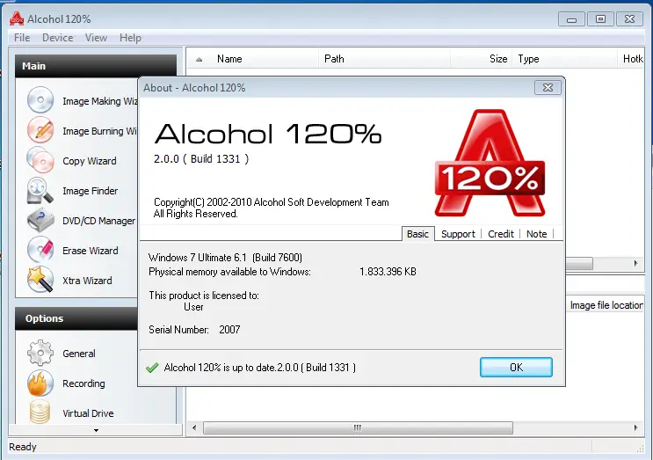
Task: Switch to the Support tab
Action: coord(458,234)
